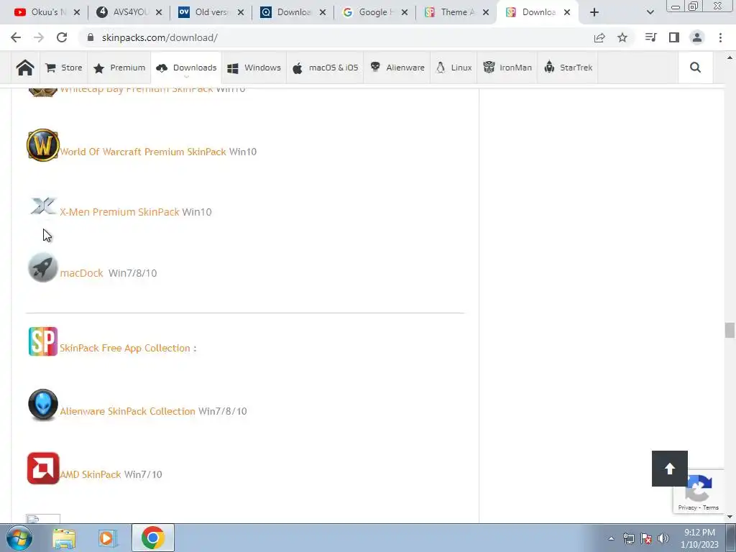
Task: Click the browser forward arrow
Action: (39, 37)
